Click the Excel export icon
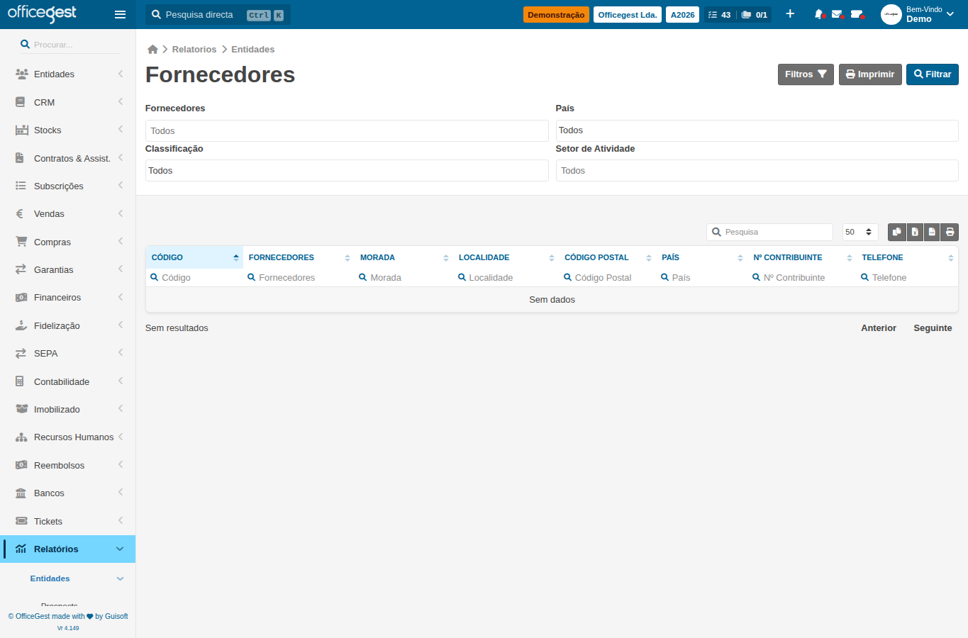 pos(915,232)
